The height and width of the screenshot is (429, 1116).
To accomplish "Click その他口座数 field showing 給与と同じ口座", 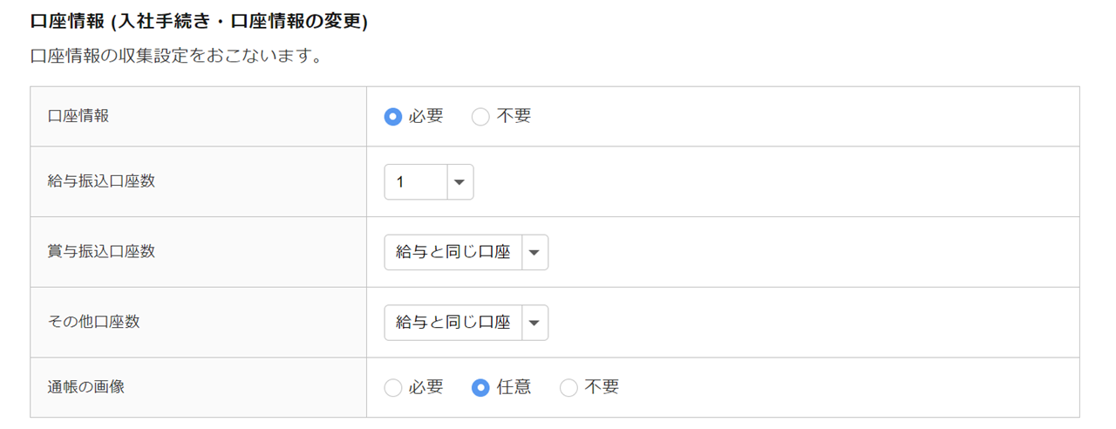I will pyautogui.click(x=453, y=323).
